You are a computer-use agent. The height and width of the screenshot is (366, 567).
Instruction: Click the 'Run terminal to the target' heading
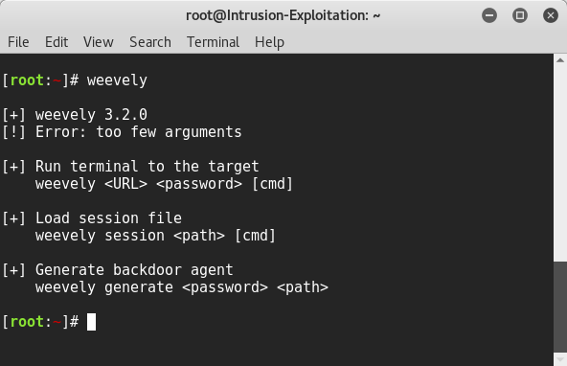pyautogui.click(x=147, y=167)
